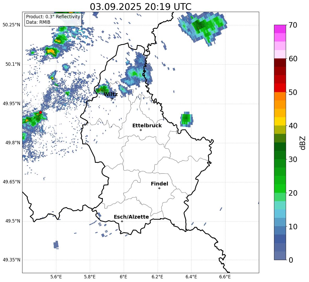Image resolution: width=309 pixels, height=282 pixels.
Task: Click the Esch/Alzette city label
Action: [x=131, y=217]
